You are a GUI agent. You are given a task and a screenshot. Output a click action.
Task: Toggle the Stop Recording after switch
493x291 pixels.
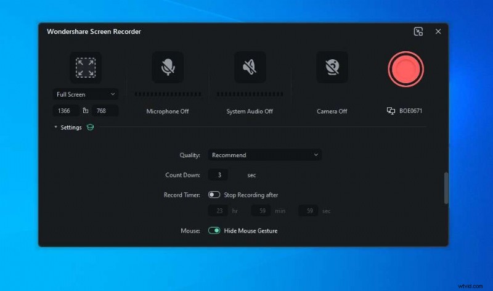coord(214,195)
